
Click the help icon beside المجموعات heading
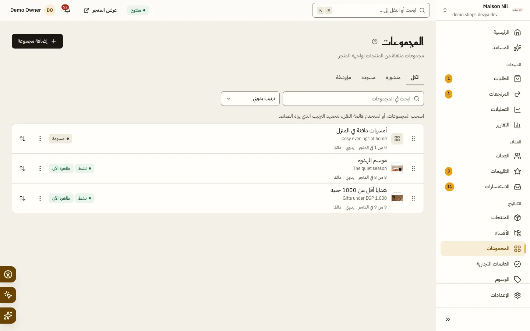pos(375,42)
